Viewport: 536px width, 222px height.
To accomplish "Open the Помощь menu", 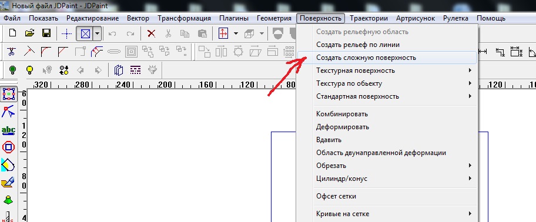I will coord(491,18).
